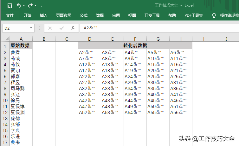Select row 13 header
This screenshot has height=146, width=239.
click(x=5, y=118)
